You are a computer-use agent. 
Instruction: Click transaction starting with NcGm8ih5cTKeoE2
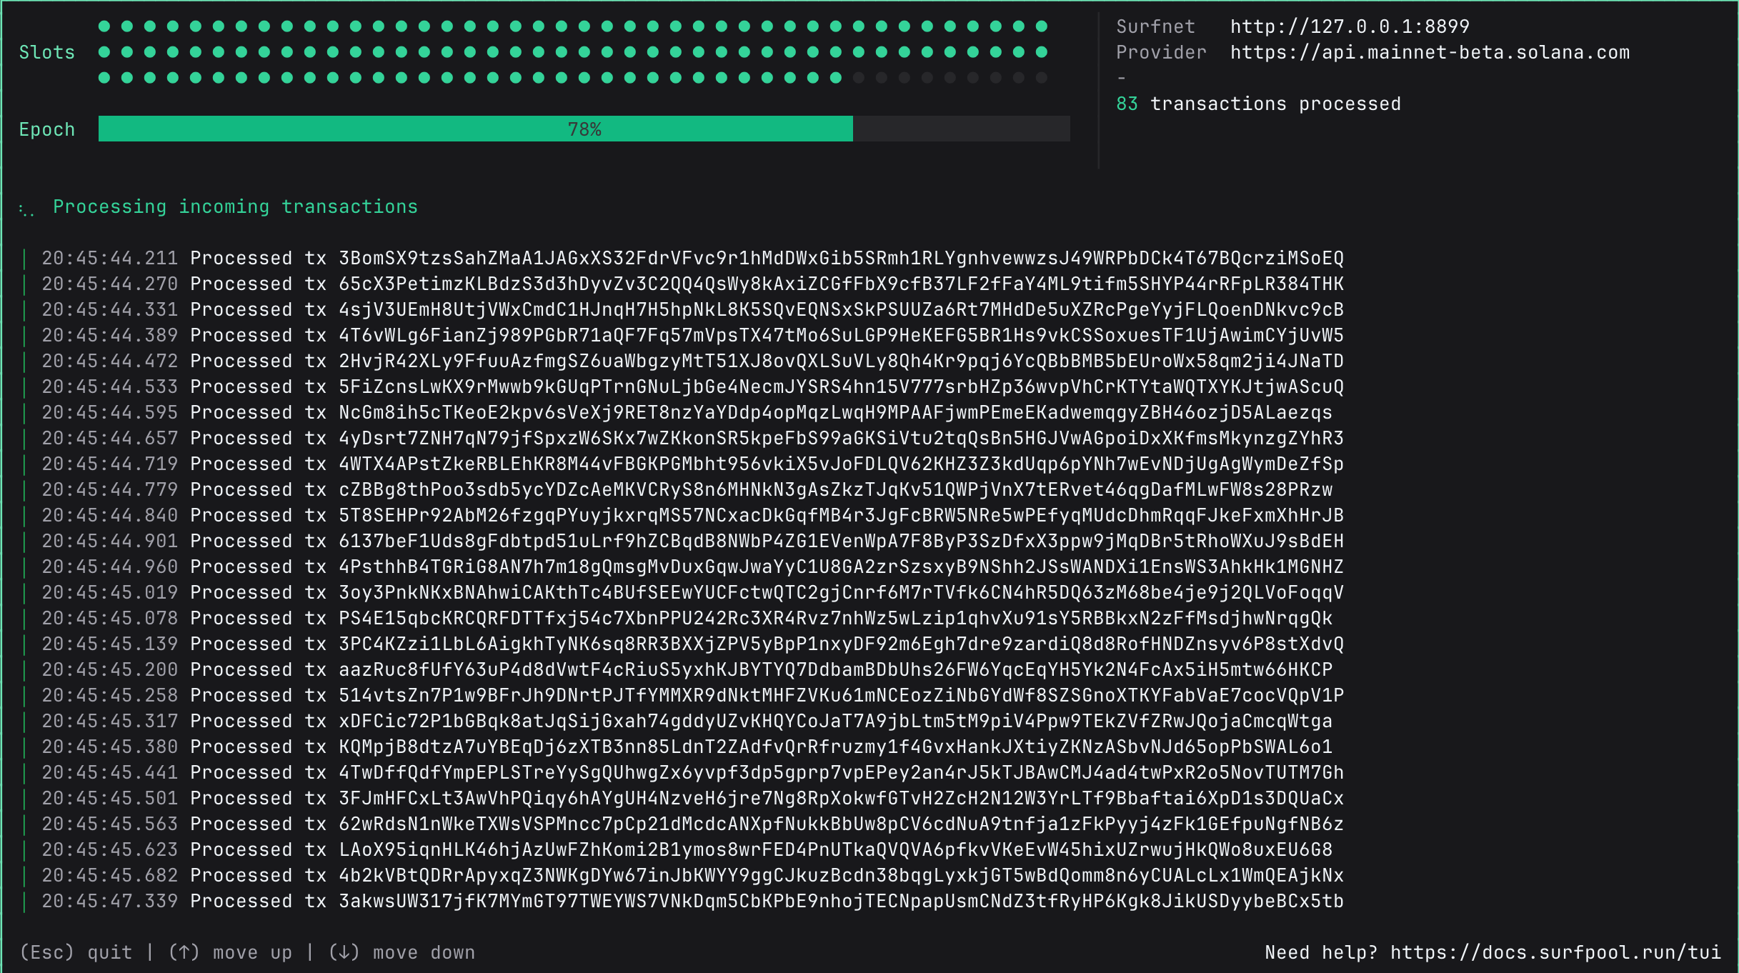click(x=834, y=412)
